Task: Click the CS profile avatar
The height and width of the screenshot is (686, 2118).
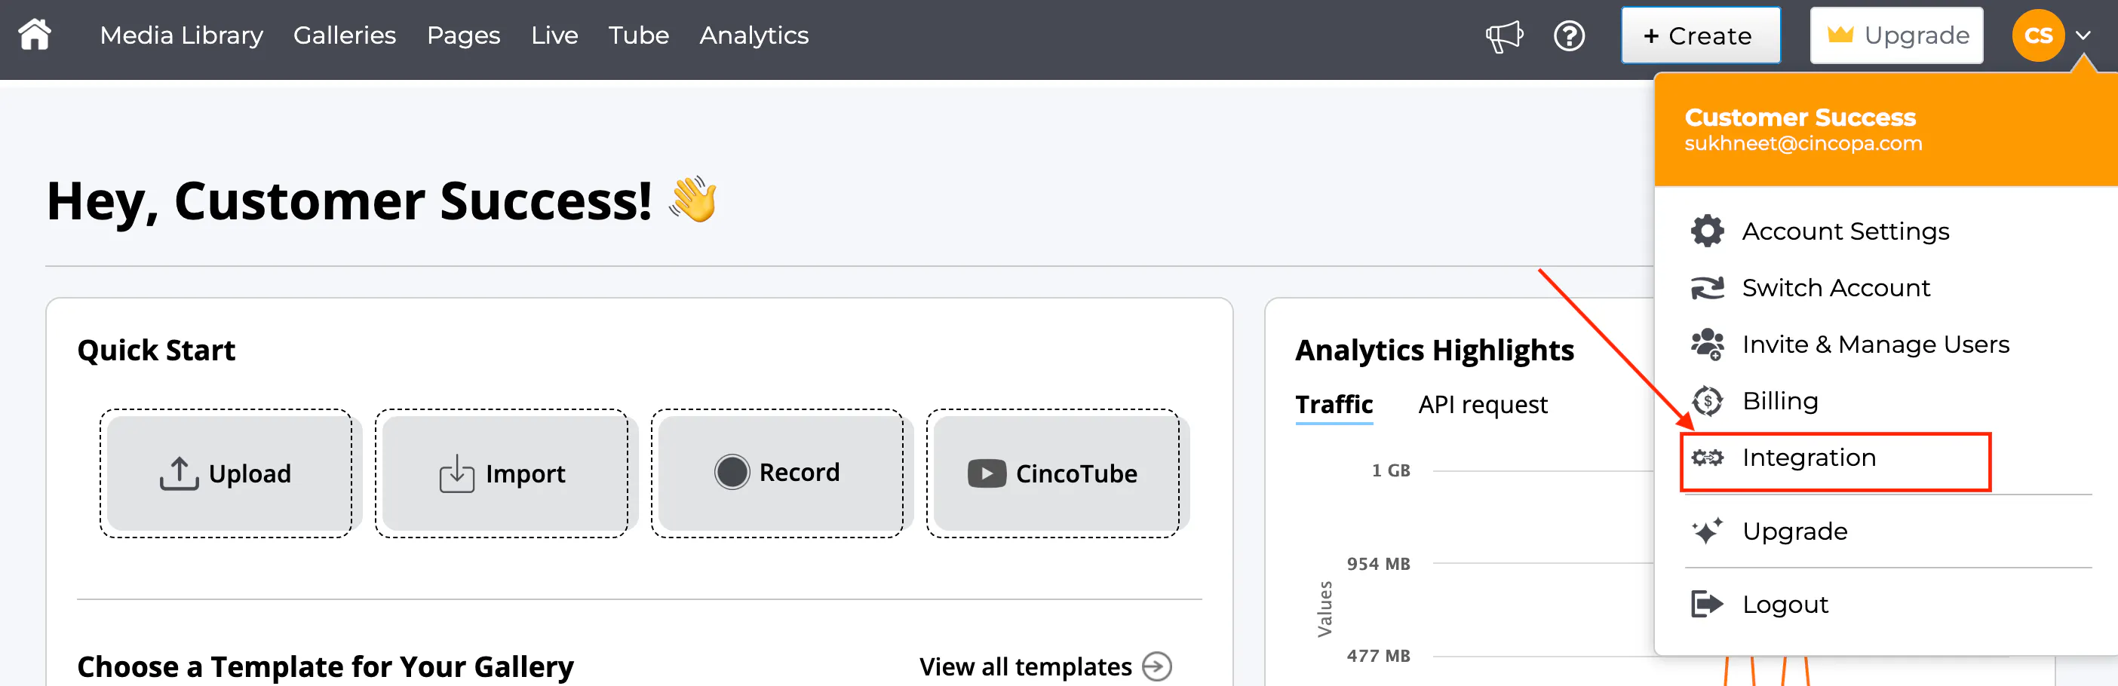Action: (x=2038, y=35)
